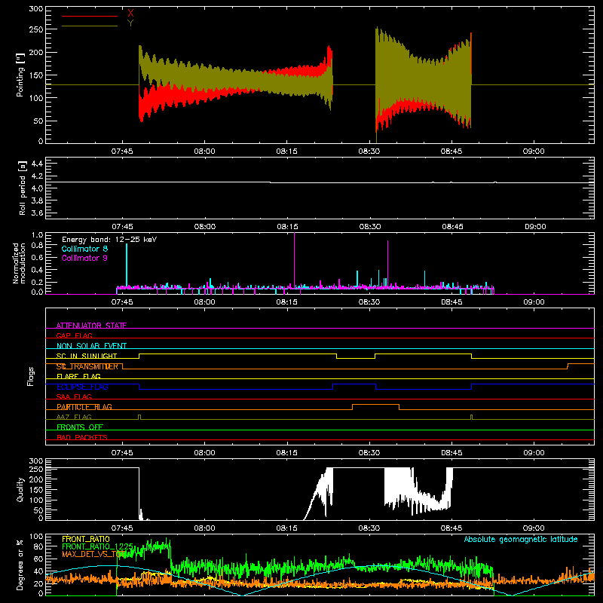603x603 pixels.
Task: Click the 'Quality' axis title
Action: 20,489
